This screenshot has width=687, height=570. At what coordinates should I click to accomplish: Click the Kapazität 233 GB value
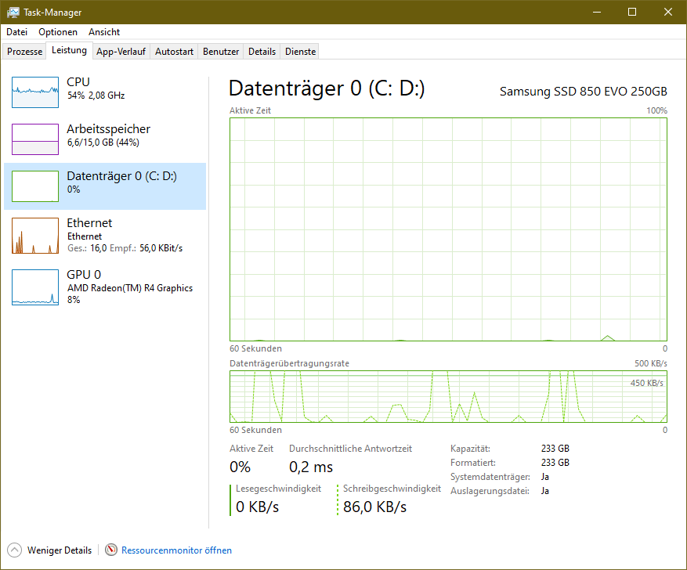[x=555, y=449]
